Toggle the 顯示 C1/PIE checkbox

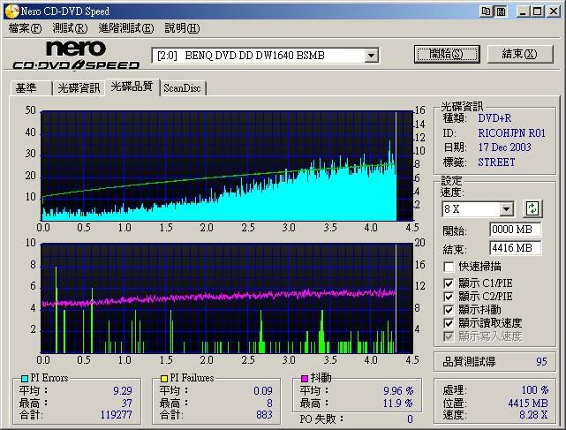coord(449,283)
